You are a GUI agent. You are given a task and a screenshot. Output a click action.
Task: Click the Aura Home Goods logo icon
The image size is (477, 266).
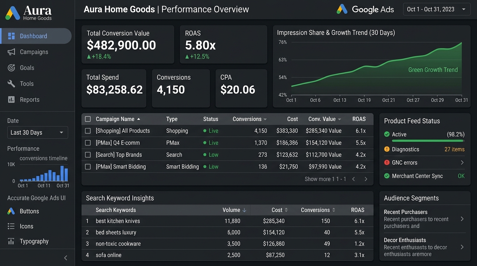click(13, 13)
